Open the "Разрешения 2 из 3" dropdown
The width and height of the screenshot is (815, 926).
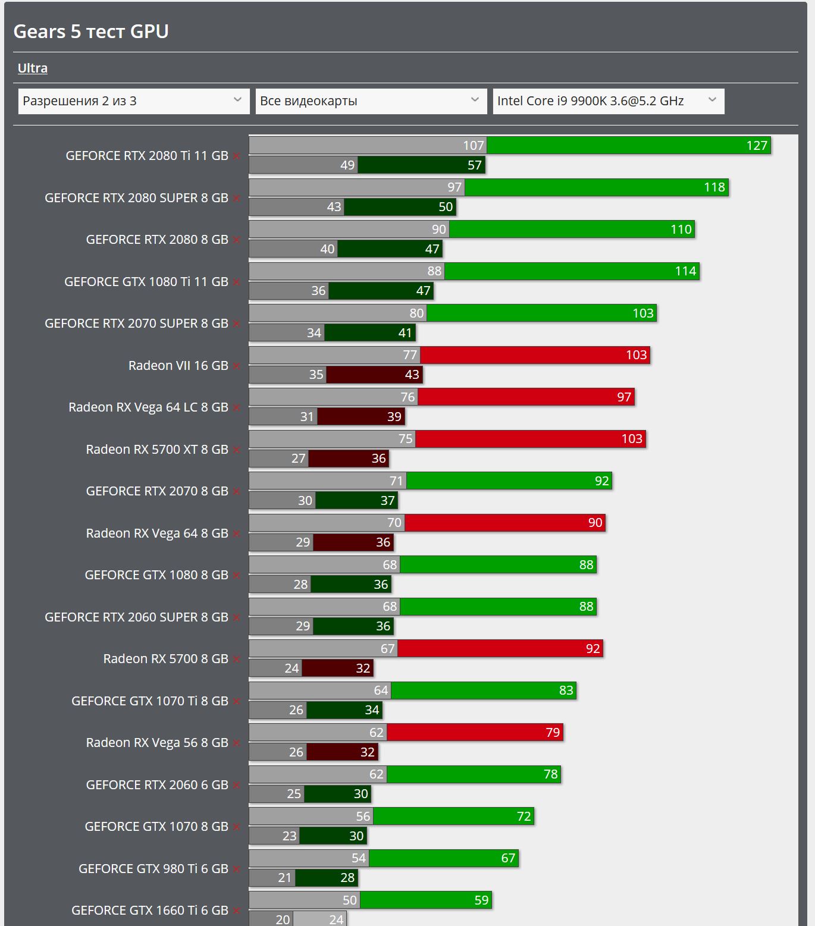point(134,101)
